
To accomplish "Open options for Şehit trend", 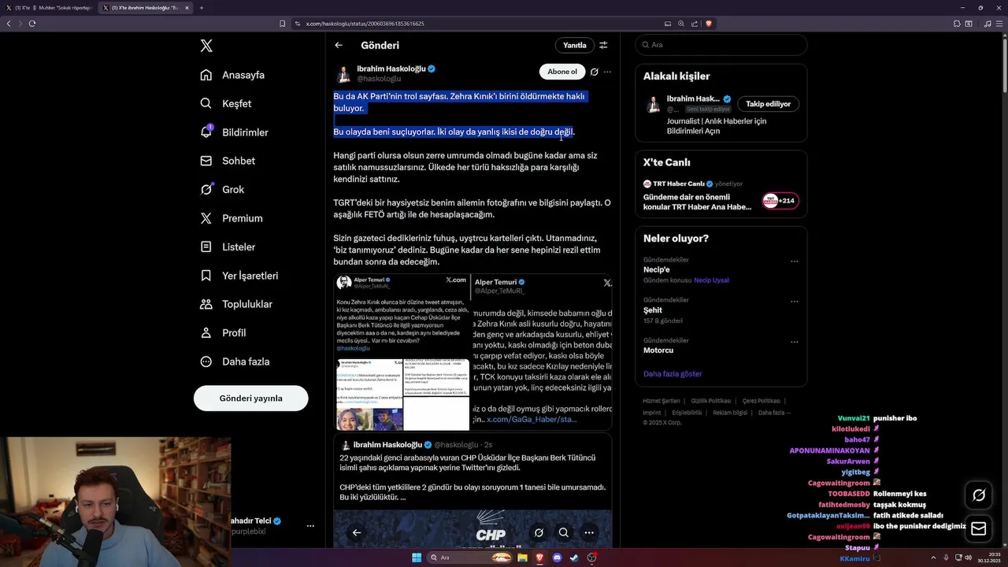I will point(794,302).
